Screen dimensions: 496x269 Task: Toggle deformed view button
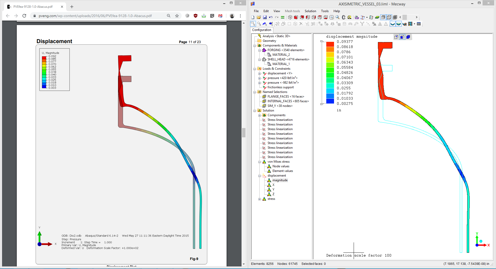[x=393, y=24]
